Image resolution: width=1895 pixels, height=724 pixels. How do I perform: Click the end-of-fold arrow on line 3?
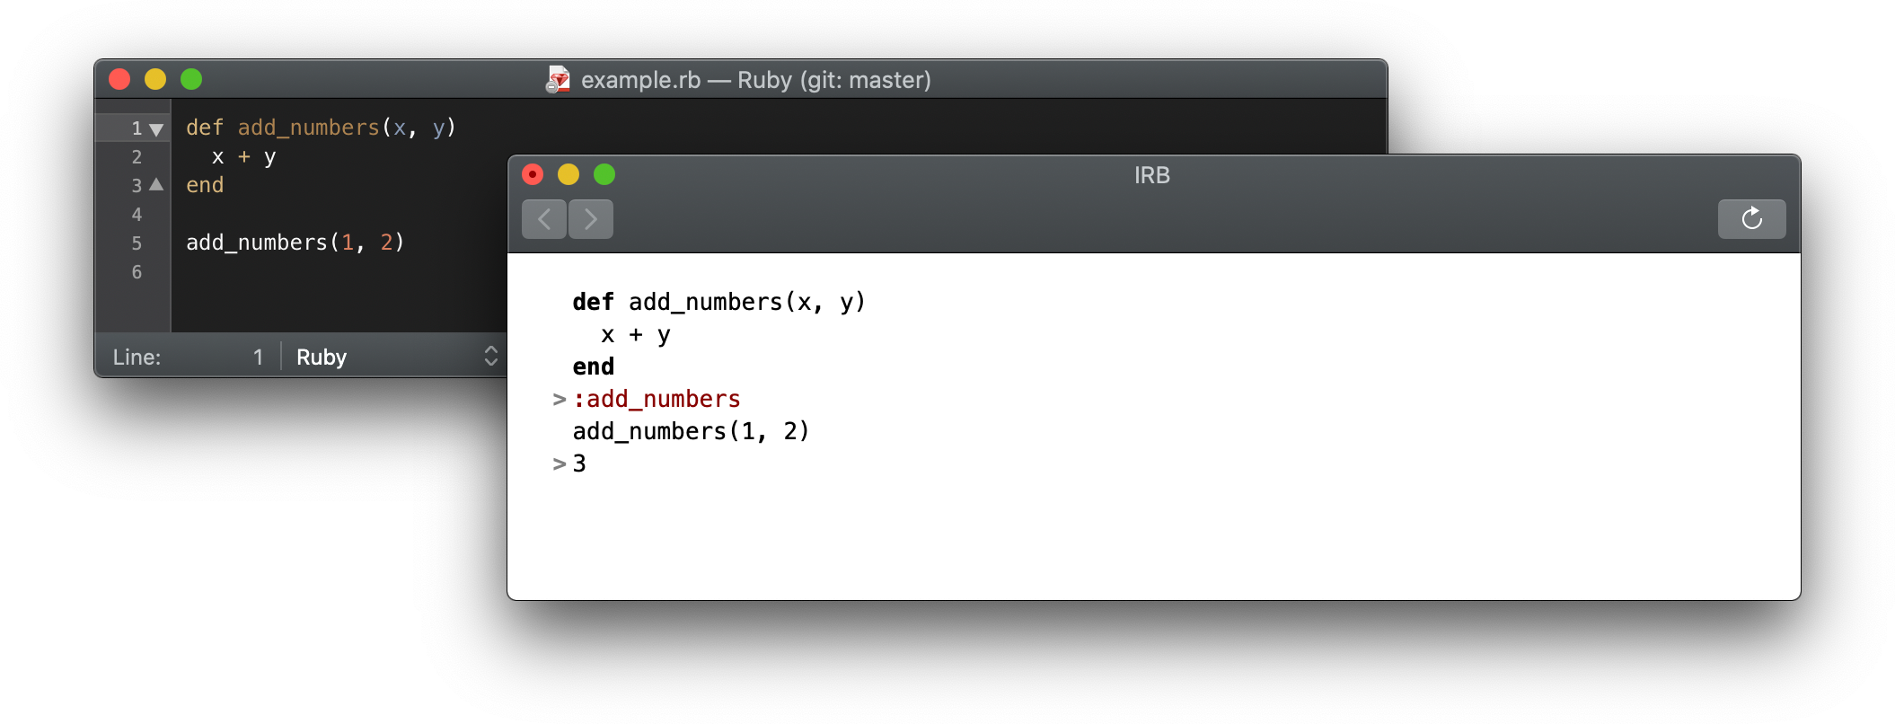pos(156,185)
